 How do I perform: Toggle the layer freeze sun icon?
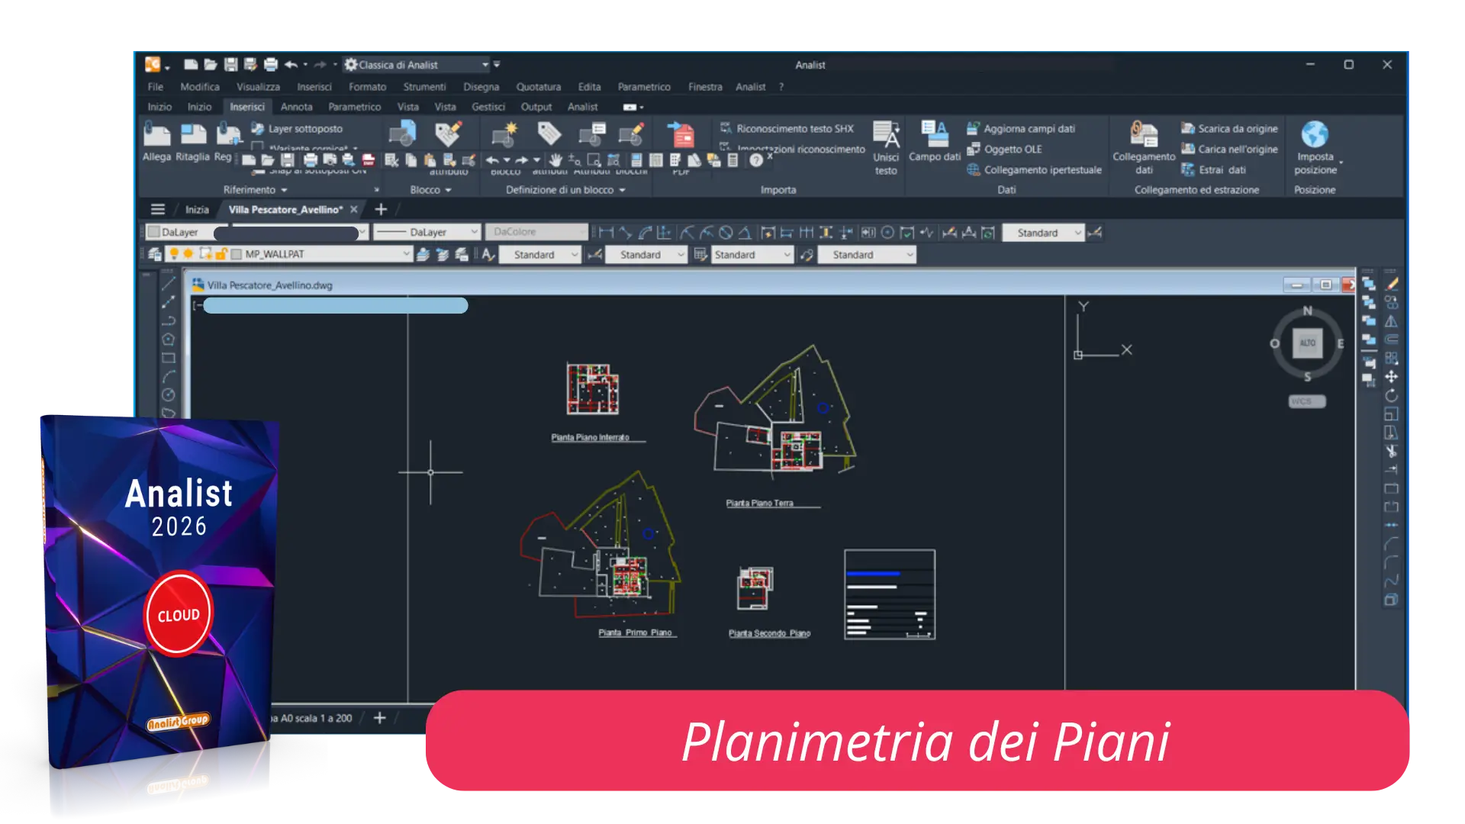click(x=188, y=254)
